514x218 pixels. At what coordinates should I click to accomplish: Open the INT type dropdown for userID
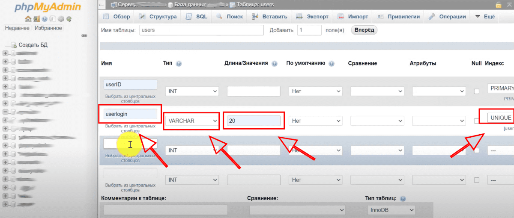(x=192, y=91)
